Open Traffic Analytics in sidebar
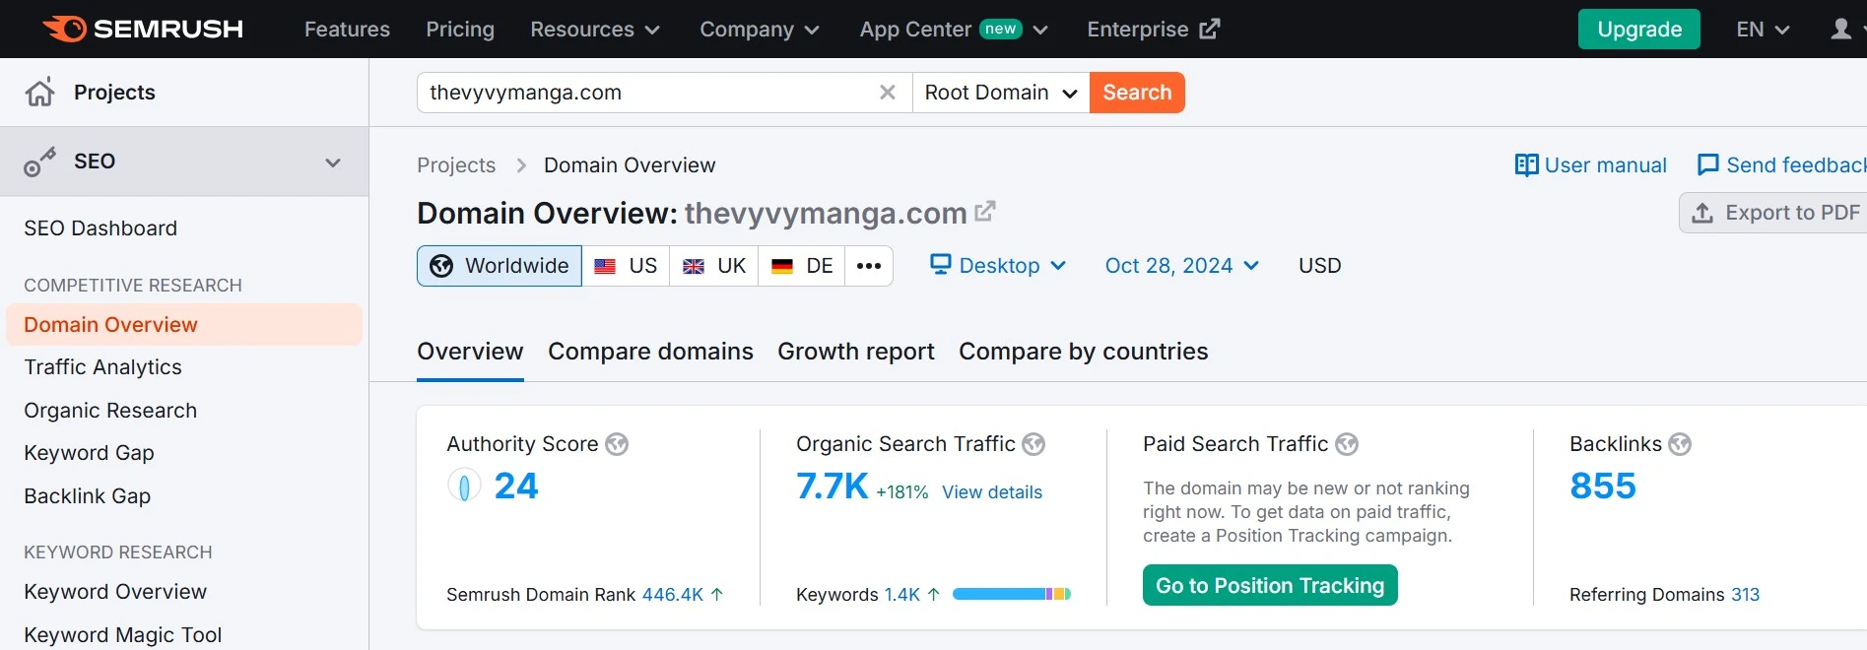The image size is (1867, 650). [102, 367]
